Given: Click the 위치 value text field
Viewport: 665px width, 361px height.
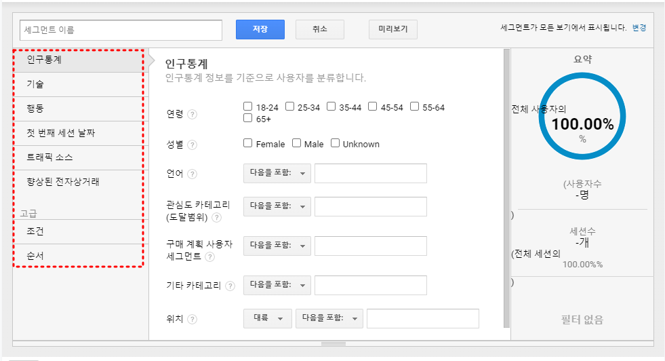Looking at the screenshot, I should pyautogui.click(x=423, y=318).
